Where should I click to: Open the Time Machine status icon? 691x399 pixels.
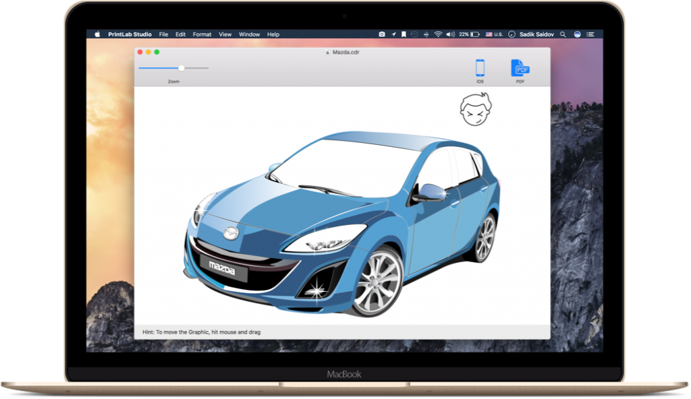pos(414,34)
